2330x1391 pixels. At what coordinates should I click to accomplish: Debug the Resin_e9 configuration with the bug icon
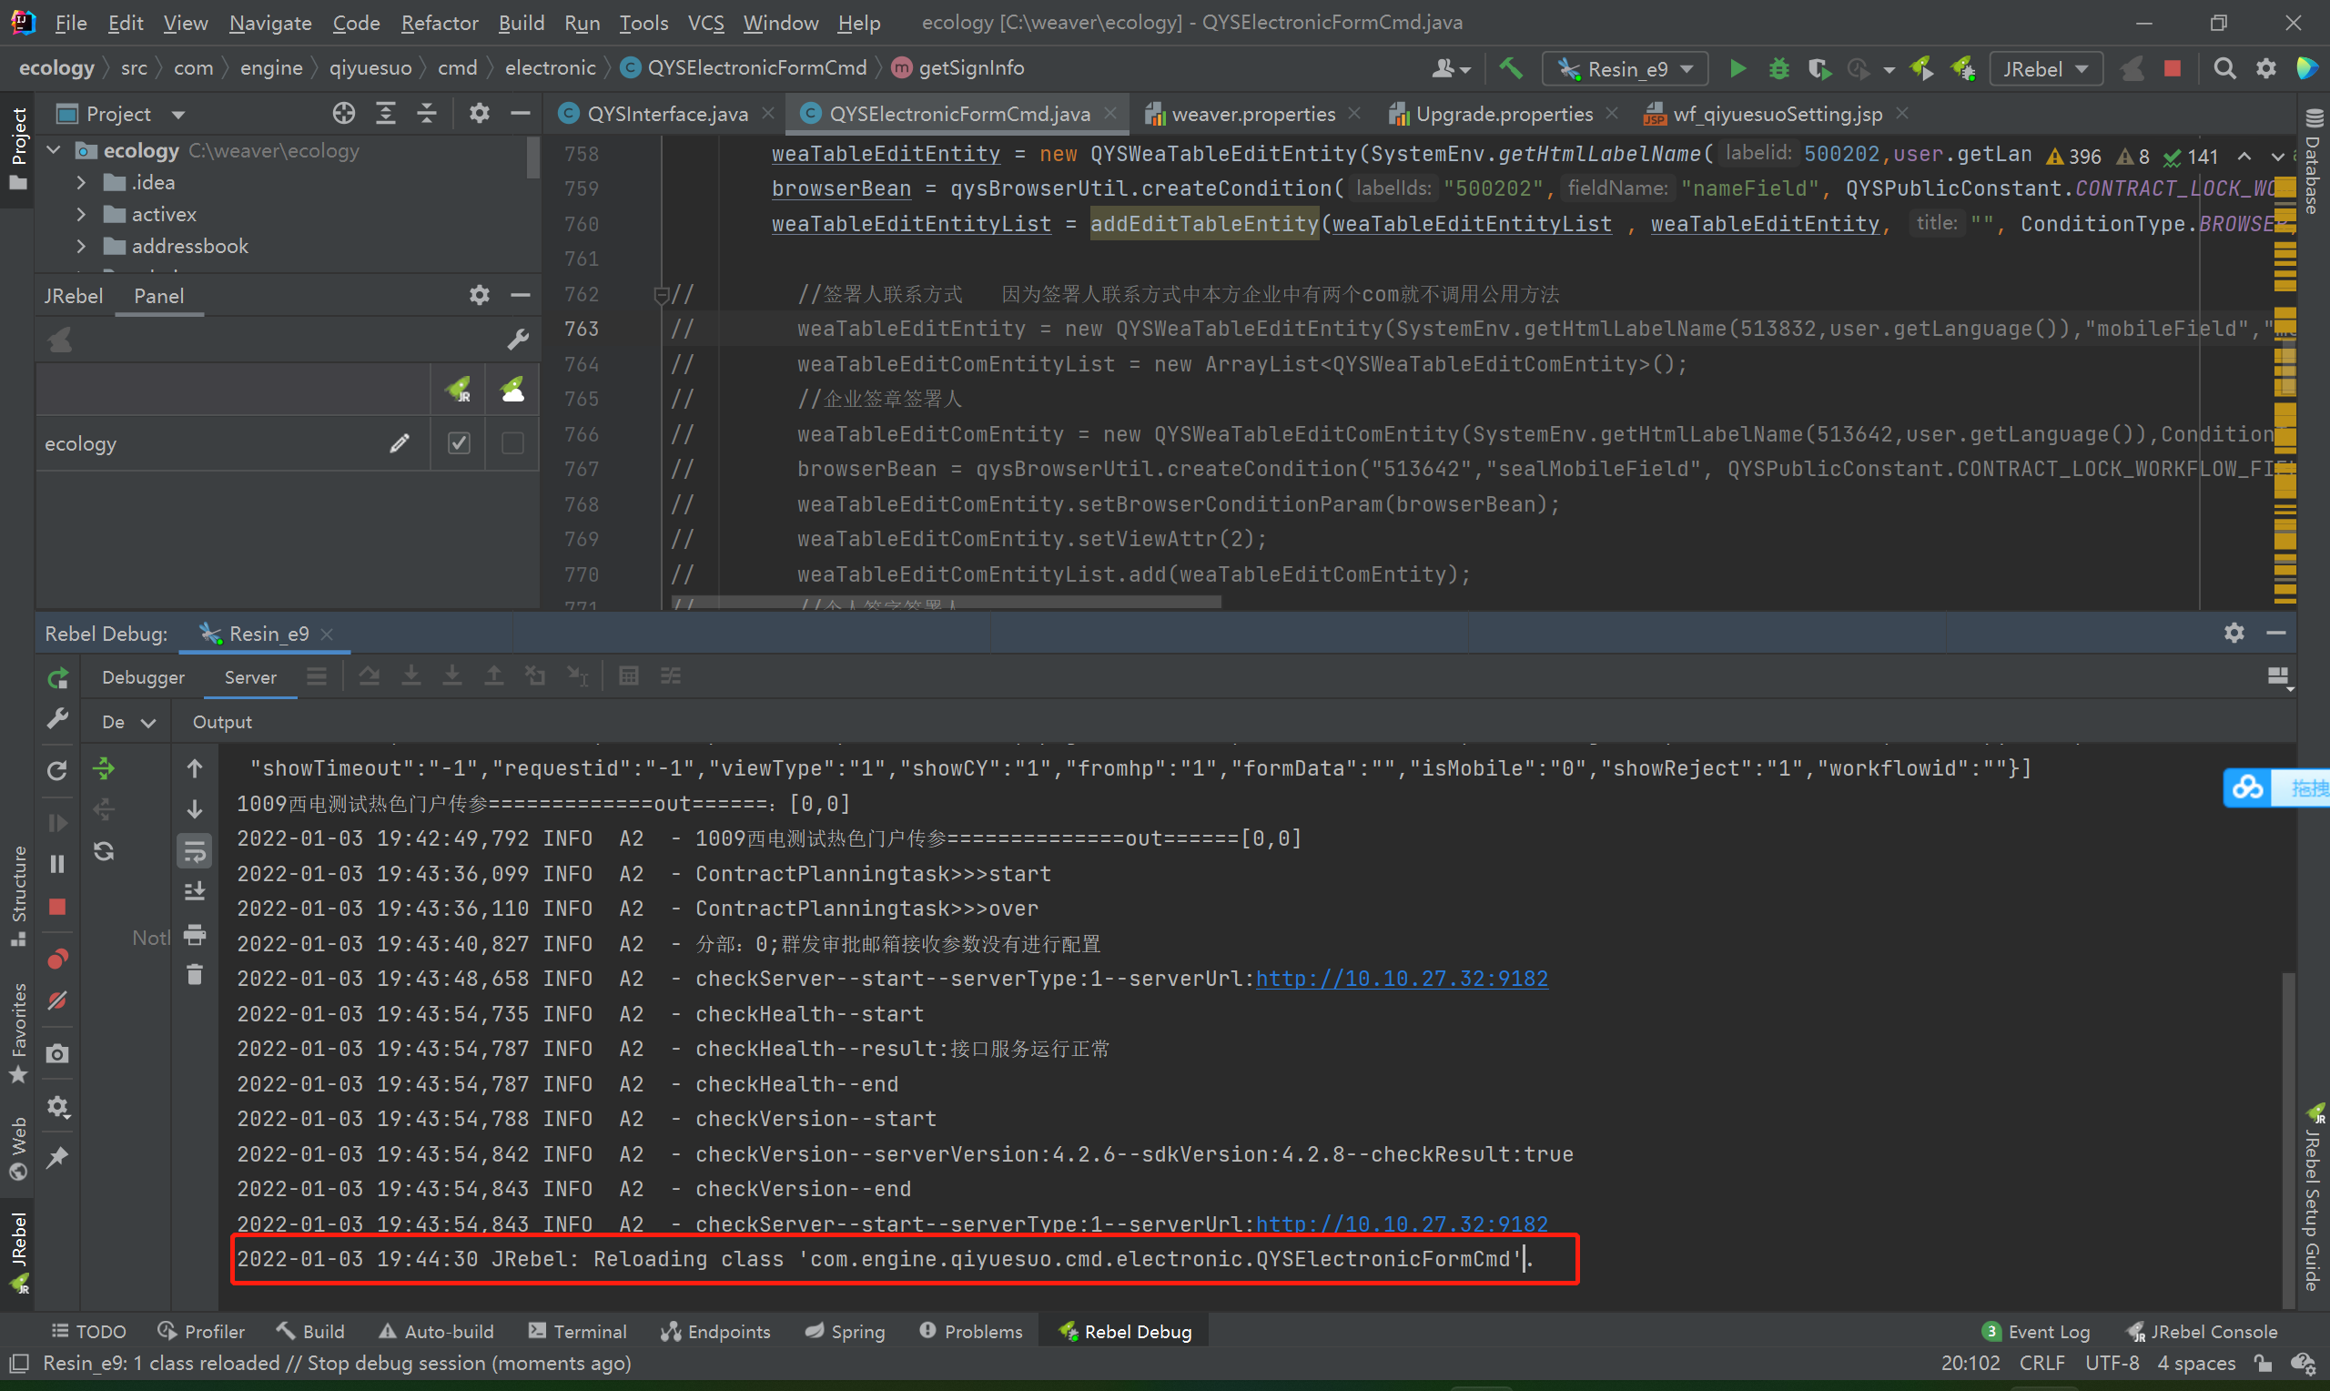[x=1778, y=68]
